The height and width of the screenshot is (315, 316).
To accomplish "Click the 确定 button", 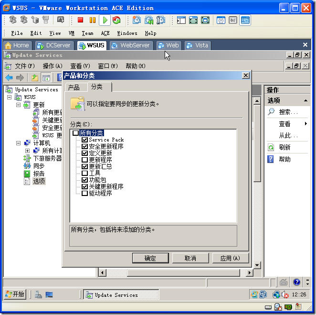I will 150,258.
